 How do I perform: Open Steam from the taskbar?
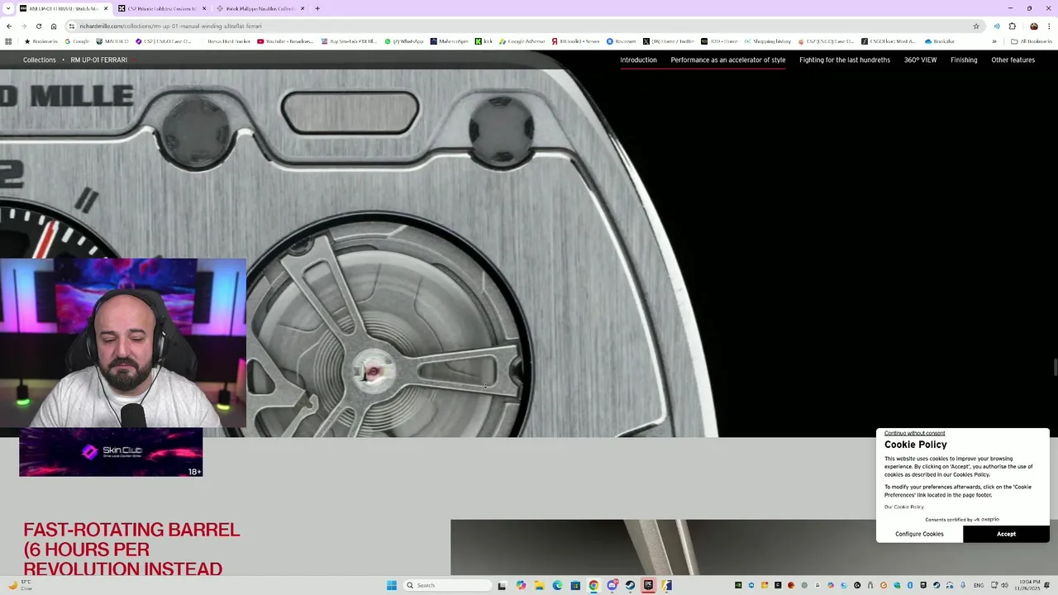(630, 585)
